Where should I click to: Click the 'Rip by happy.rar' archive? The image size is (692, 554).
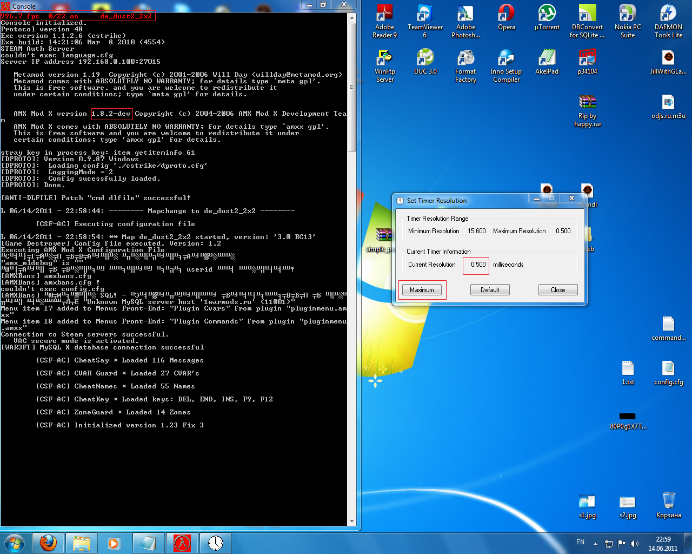(x=587, y=110)
